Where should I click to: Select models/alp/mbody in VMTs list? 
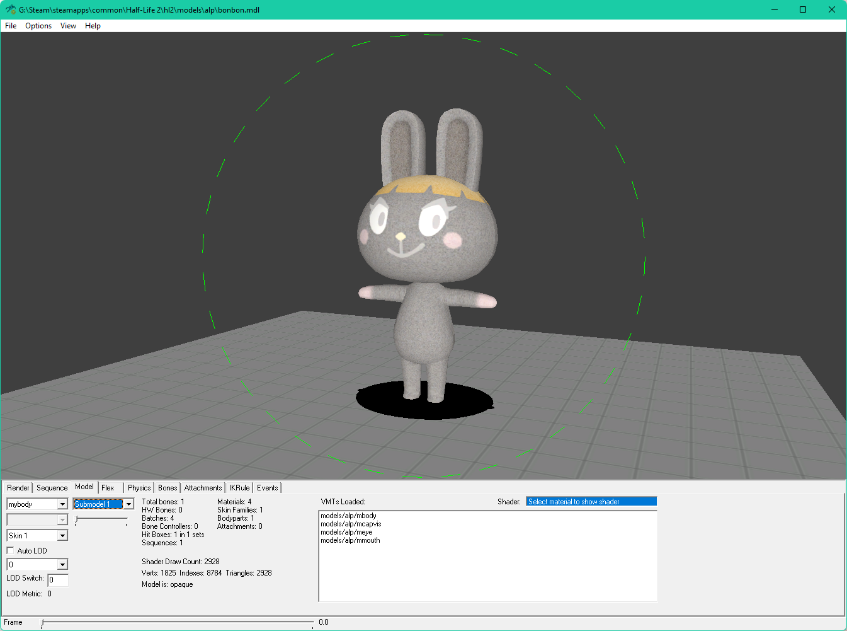348,516
